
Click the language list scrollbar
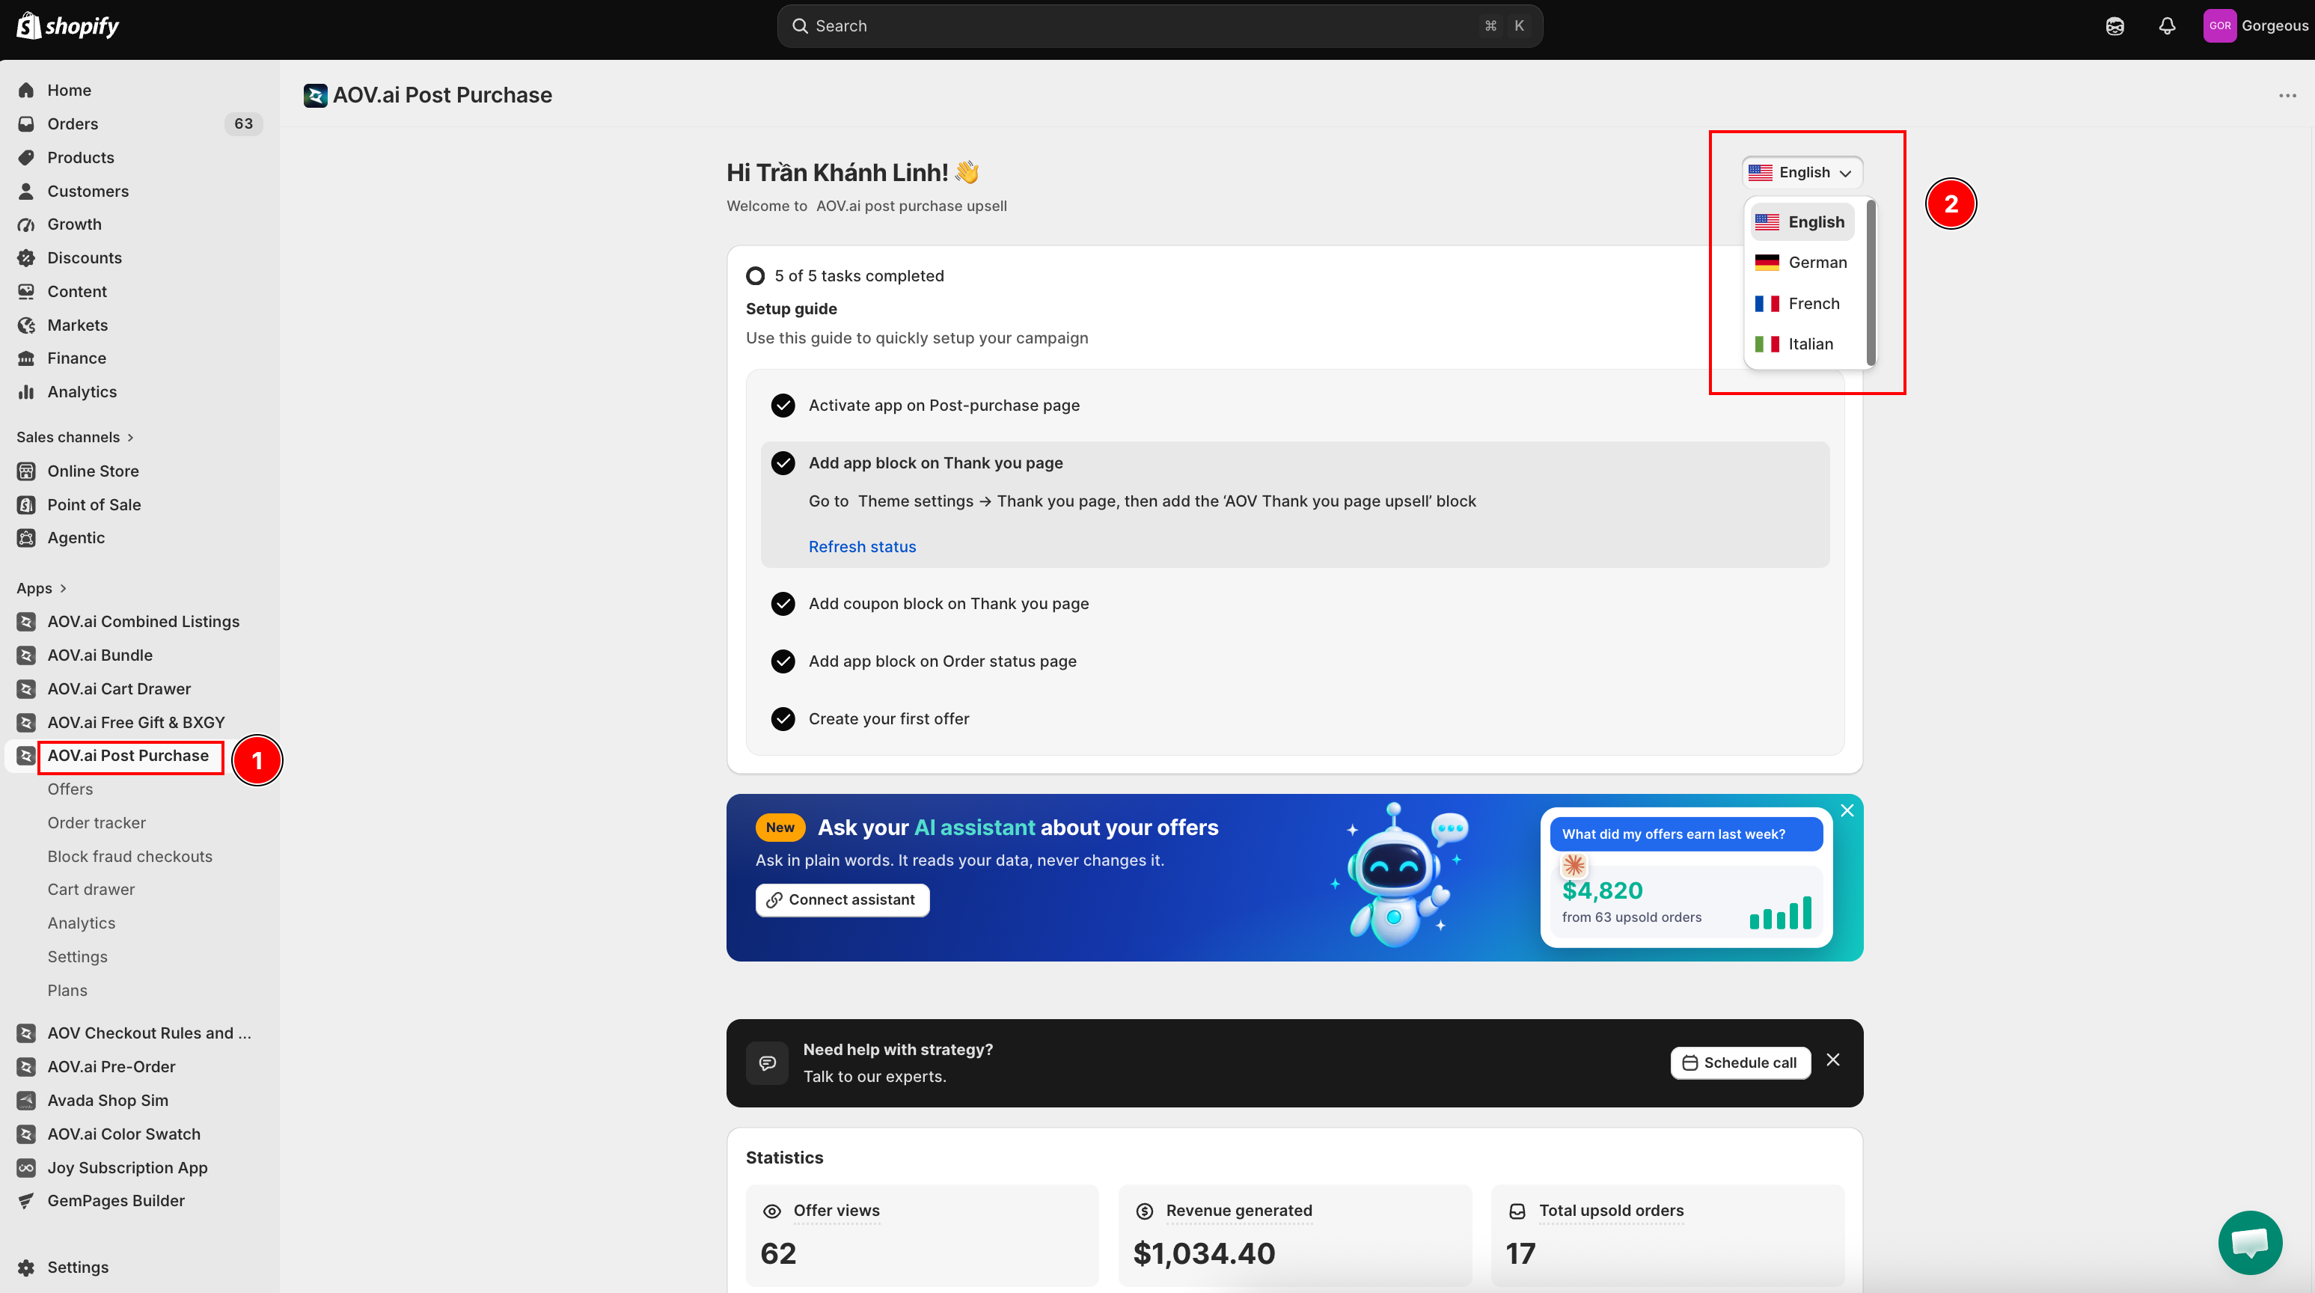click(x=1871, y=283)
